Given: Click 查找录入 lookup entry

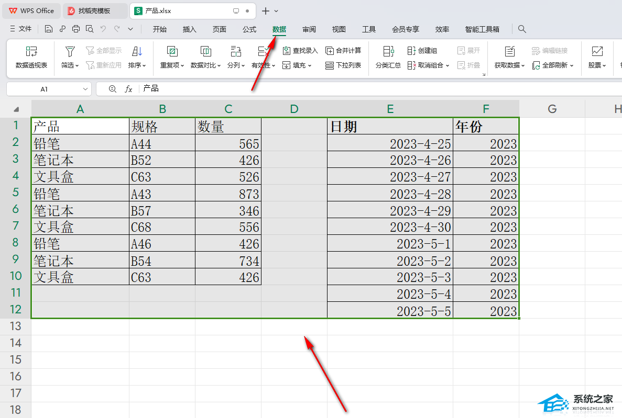Looking at the screenshot, I should point(300,51).
